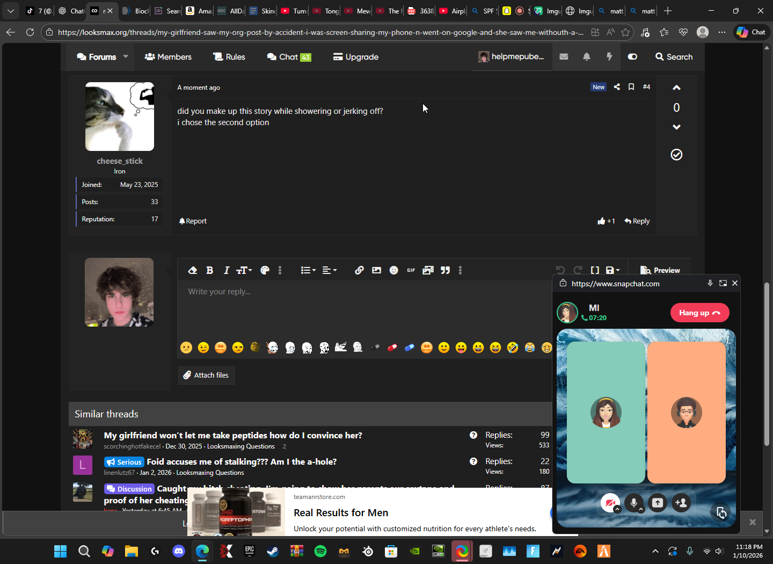Mute microphone in the Snapchat call
The height and width of the screenshot is (564, 773).
tap(633, 503)
